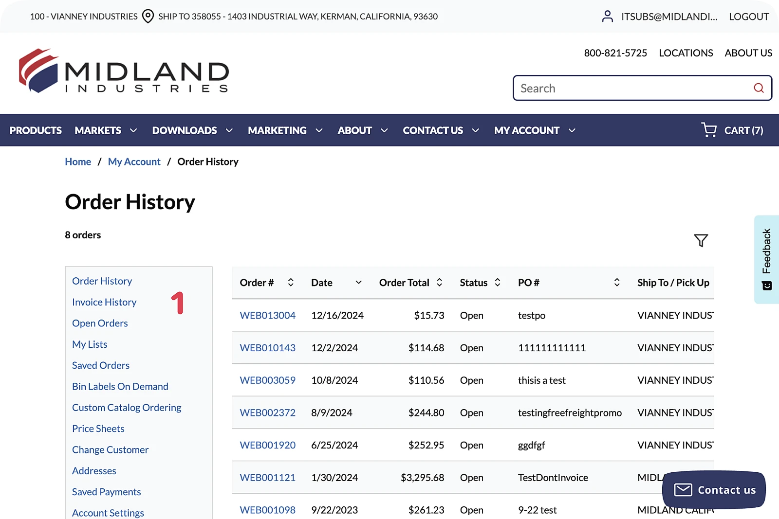The image size is (779, 519).
Task: Click the Midland Industries logo
Action: [124, 71]
